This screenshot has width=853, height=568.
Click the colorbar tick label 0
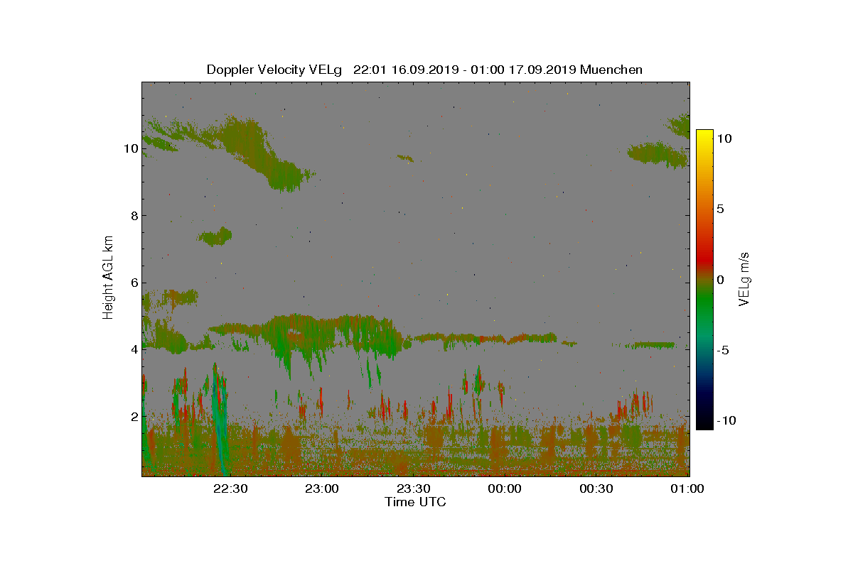(x=720, y=280)
